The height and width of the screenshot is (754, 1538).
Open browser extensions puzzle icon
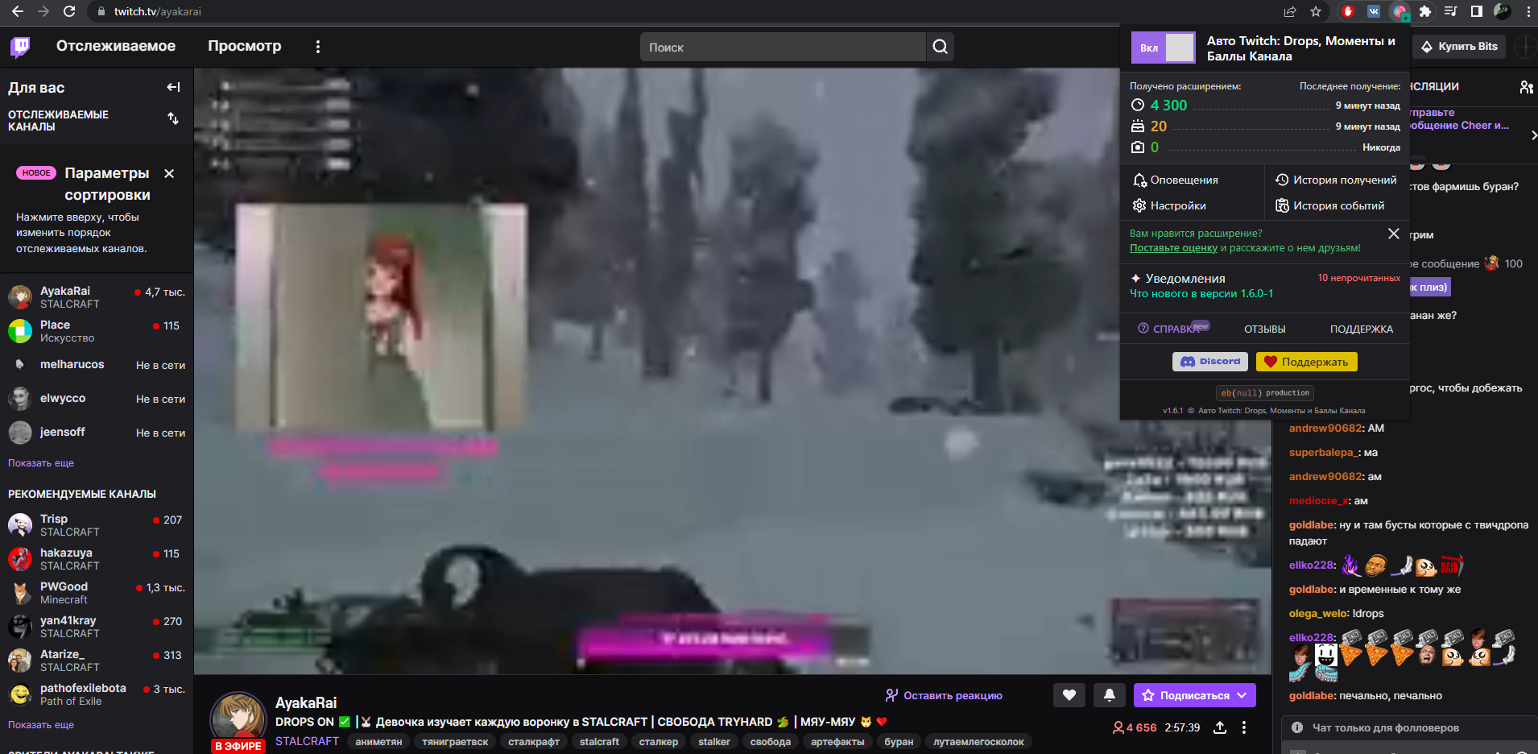(x=1425, y=11)
